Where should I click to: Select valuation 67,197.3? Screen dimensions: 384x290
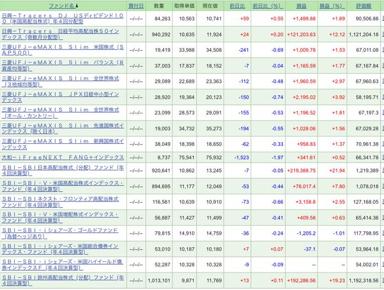click(x=369, y=113)
